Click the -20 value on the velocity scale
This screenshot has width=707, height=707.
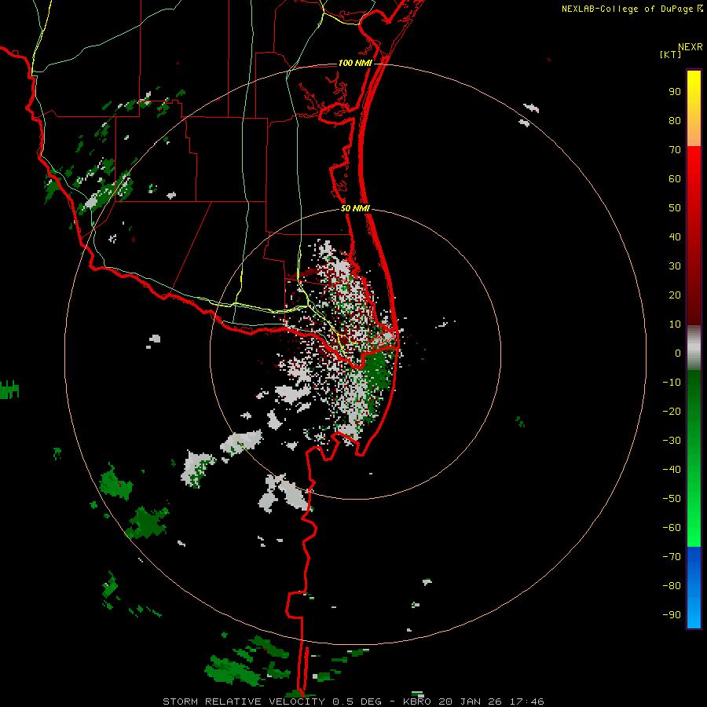672,411
